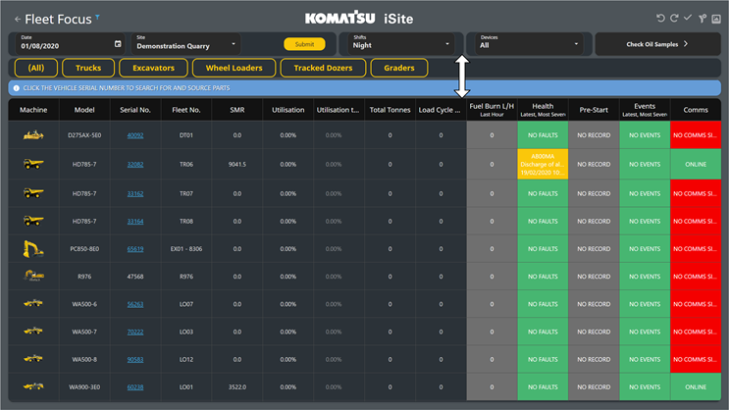Open Check Oil Samples button
Viewport: 729px width, 410px height.
pos(657,44)
